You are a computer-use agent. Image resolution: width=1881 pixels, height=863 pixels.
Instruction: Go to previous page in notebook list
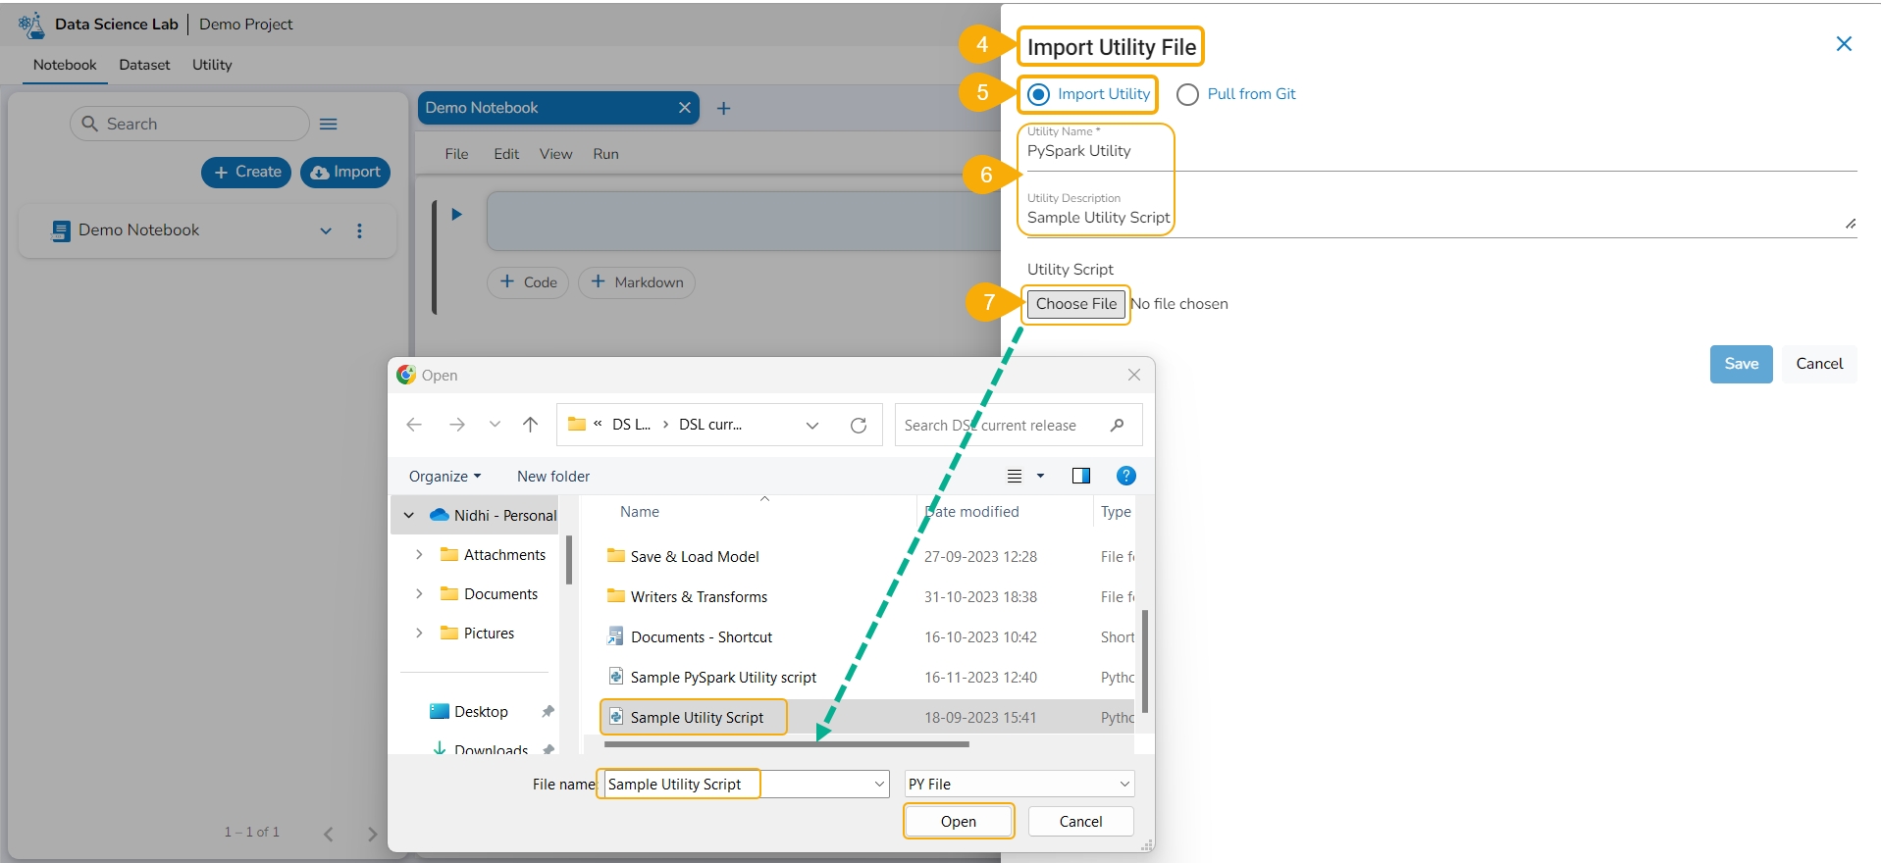[x=329, y=835]
